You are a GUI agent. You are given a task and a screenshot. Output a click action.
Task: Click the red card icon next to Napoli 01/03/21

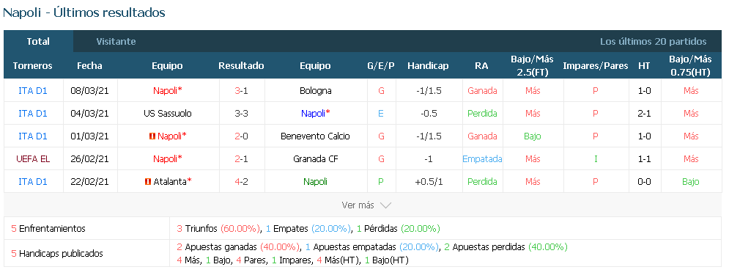click(152, 136)
